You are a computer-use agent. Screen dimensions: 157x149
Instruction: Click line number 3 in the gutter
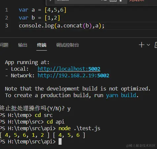7,26
